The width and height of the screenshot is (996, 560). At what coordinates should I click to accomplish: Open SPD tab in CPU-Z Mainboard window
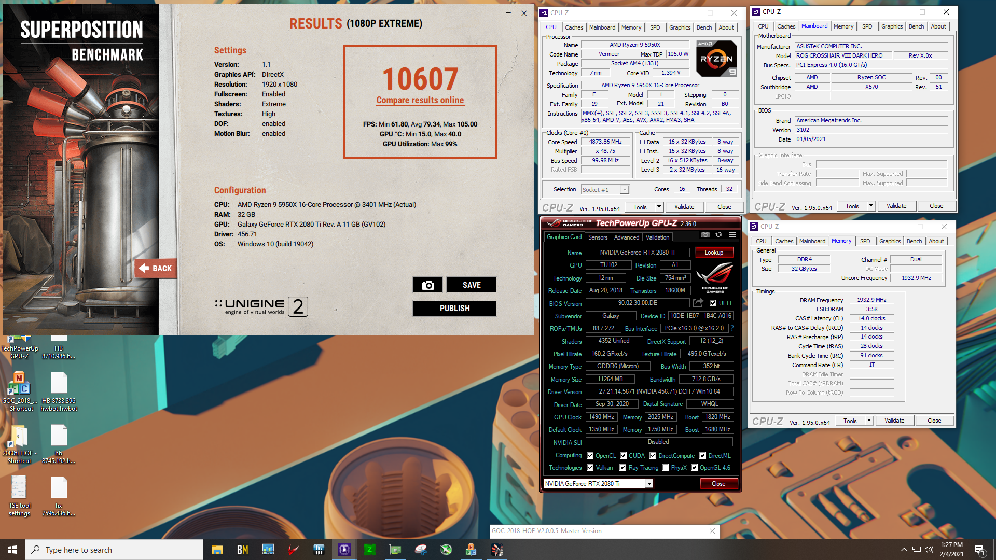pos(867,26)
